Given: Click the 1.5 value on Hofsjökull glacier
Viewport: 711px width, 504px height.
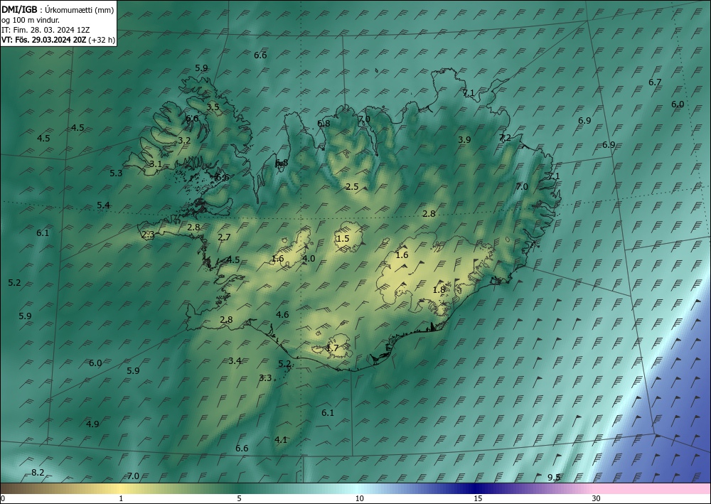Looking at the screenshot, I should [x=343, y=239].
